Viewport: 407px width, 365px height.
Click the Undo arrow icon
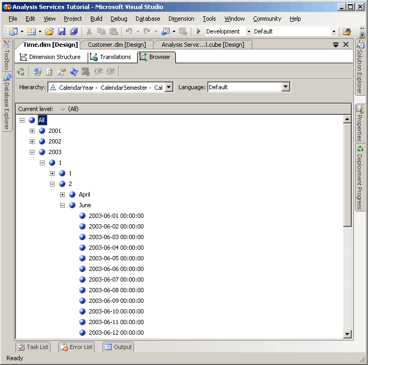pos(129,31)
